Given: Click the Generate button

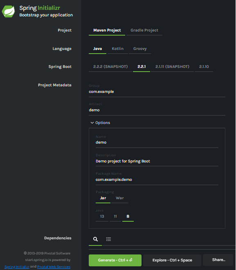Looking at the screenshot, I should coord(115,260).
